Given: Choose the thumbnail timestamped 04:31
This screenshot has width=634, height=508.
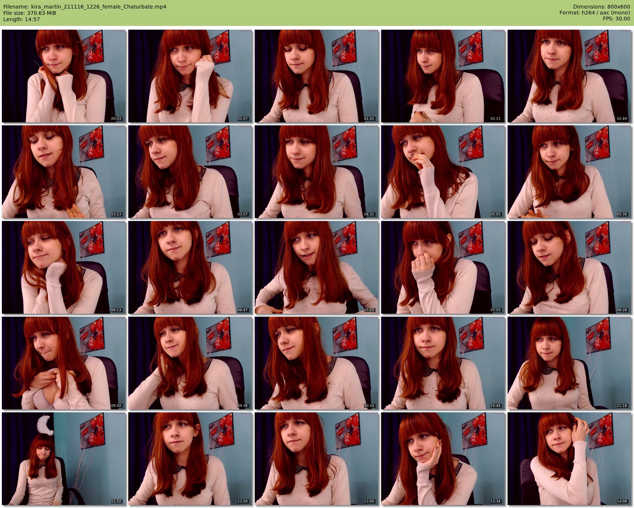Looking at the screenshot, I should coord(317,172).
